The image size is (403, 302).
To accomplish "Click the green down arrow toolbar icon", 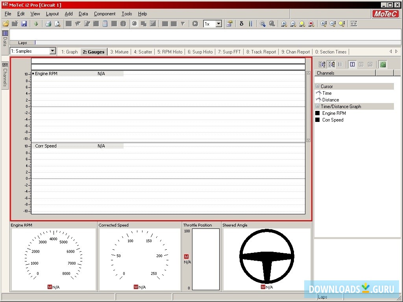I will pos(36,24).
